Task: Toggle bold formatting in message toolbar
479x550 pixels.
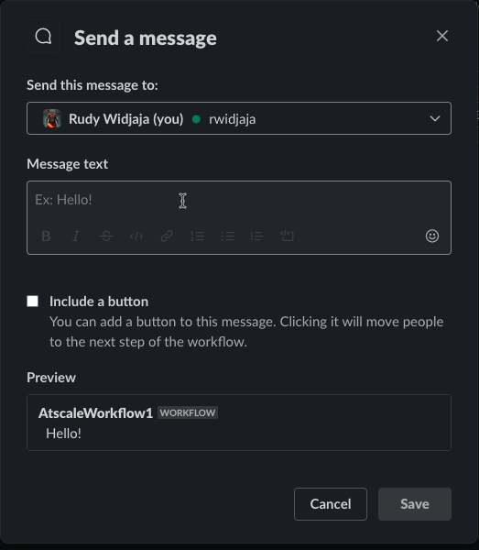Action: (46, 236)
